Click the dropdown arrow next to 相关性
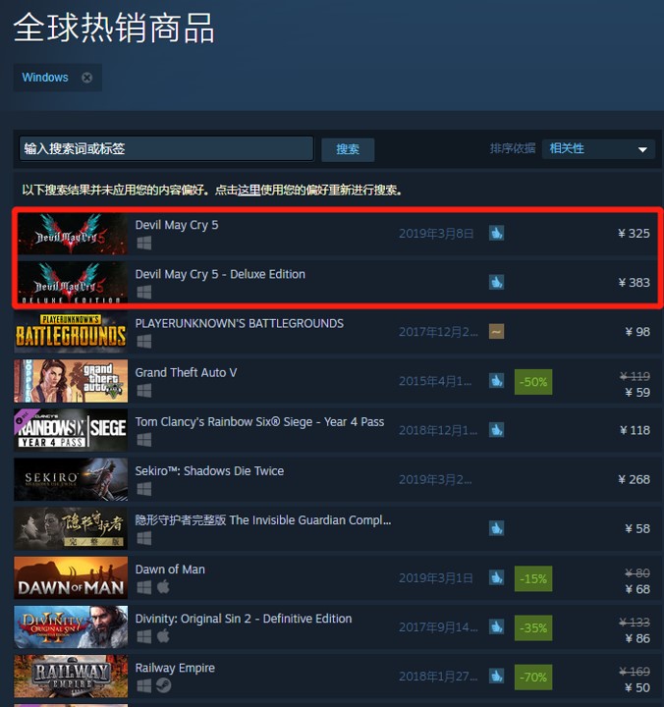Screen dimensions: 664x707 click(x=642, y=149)
